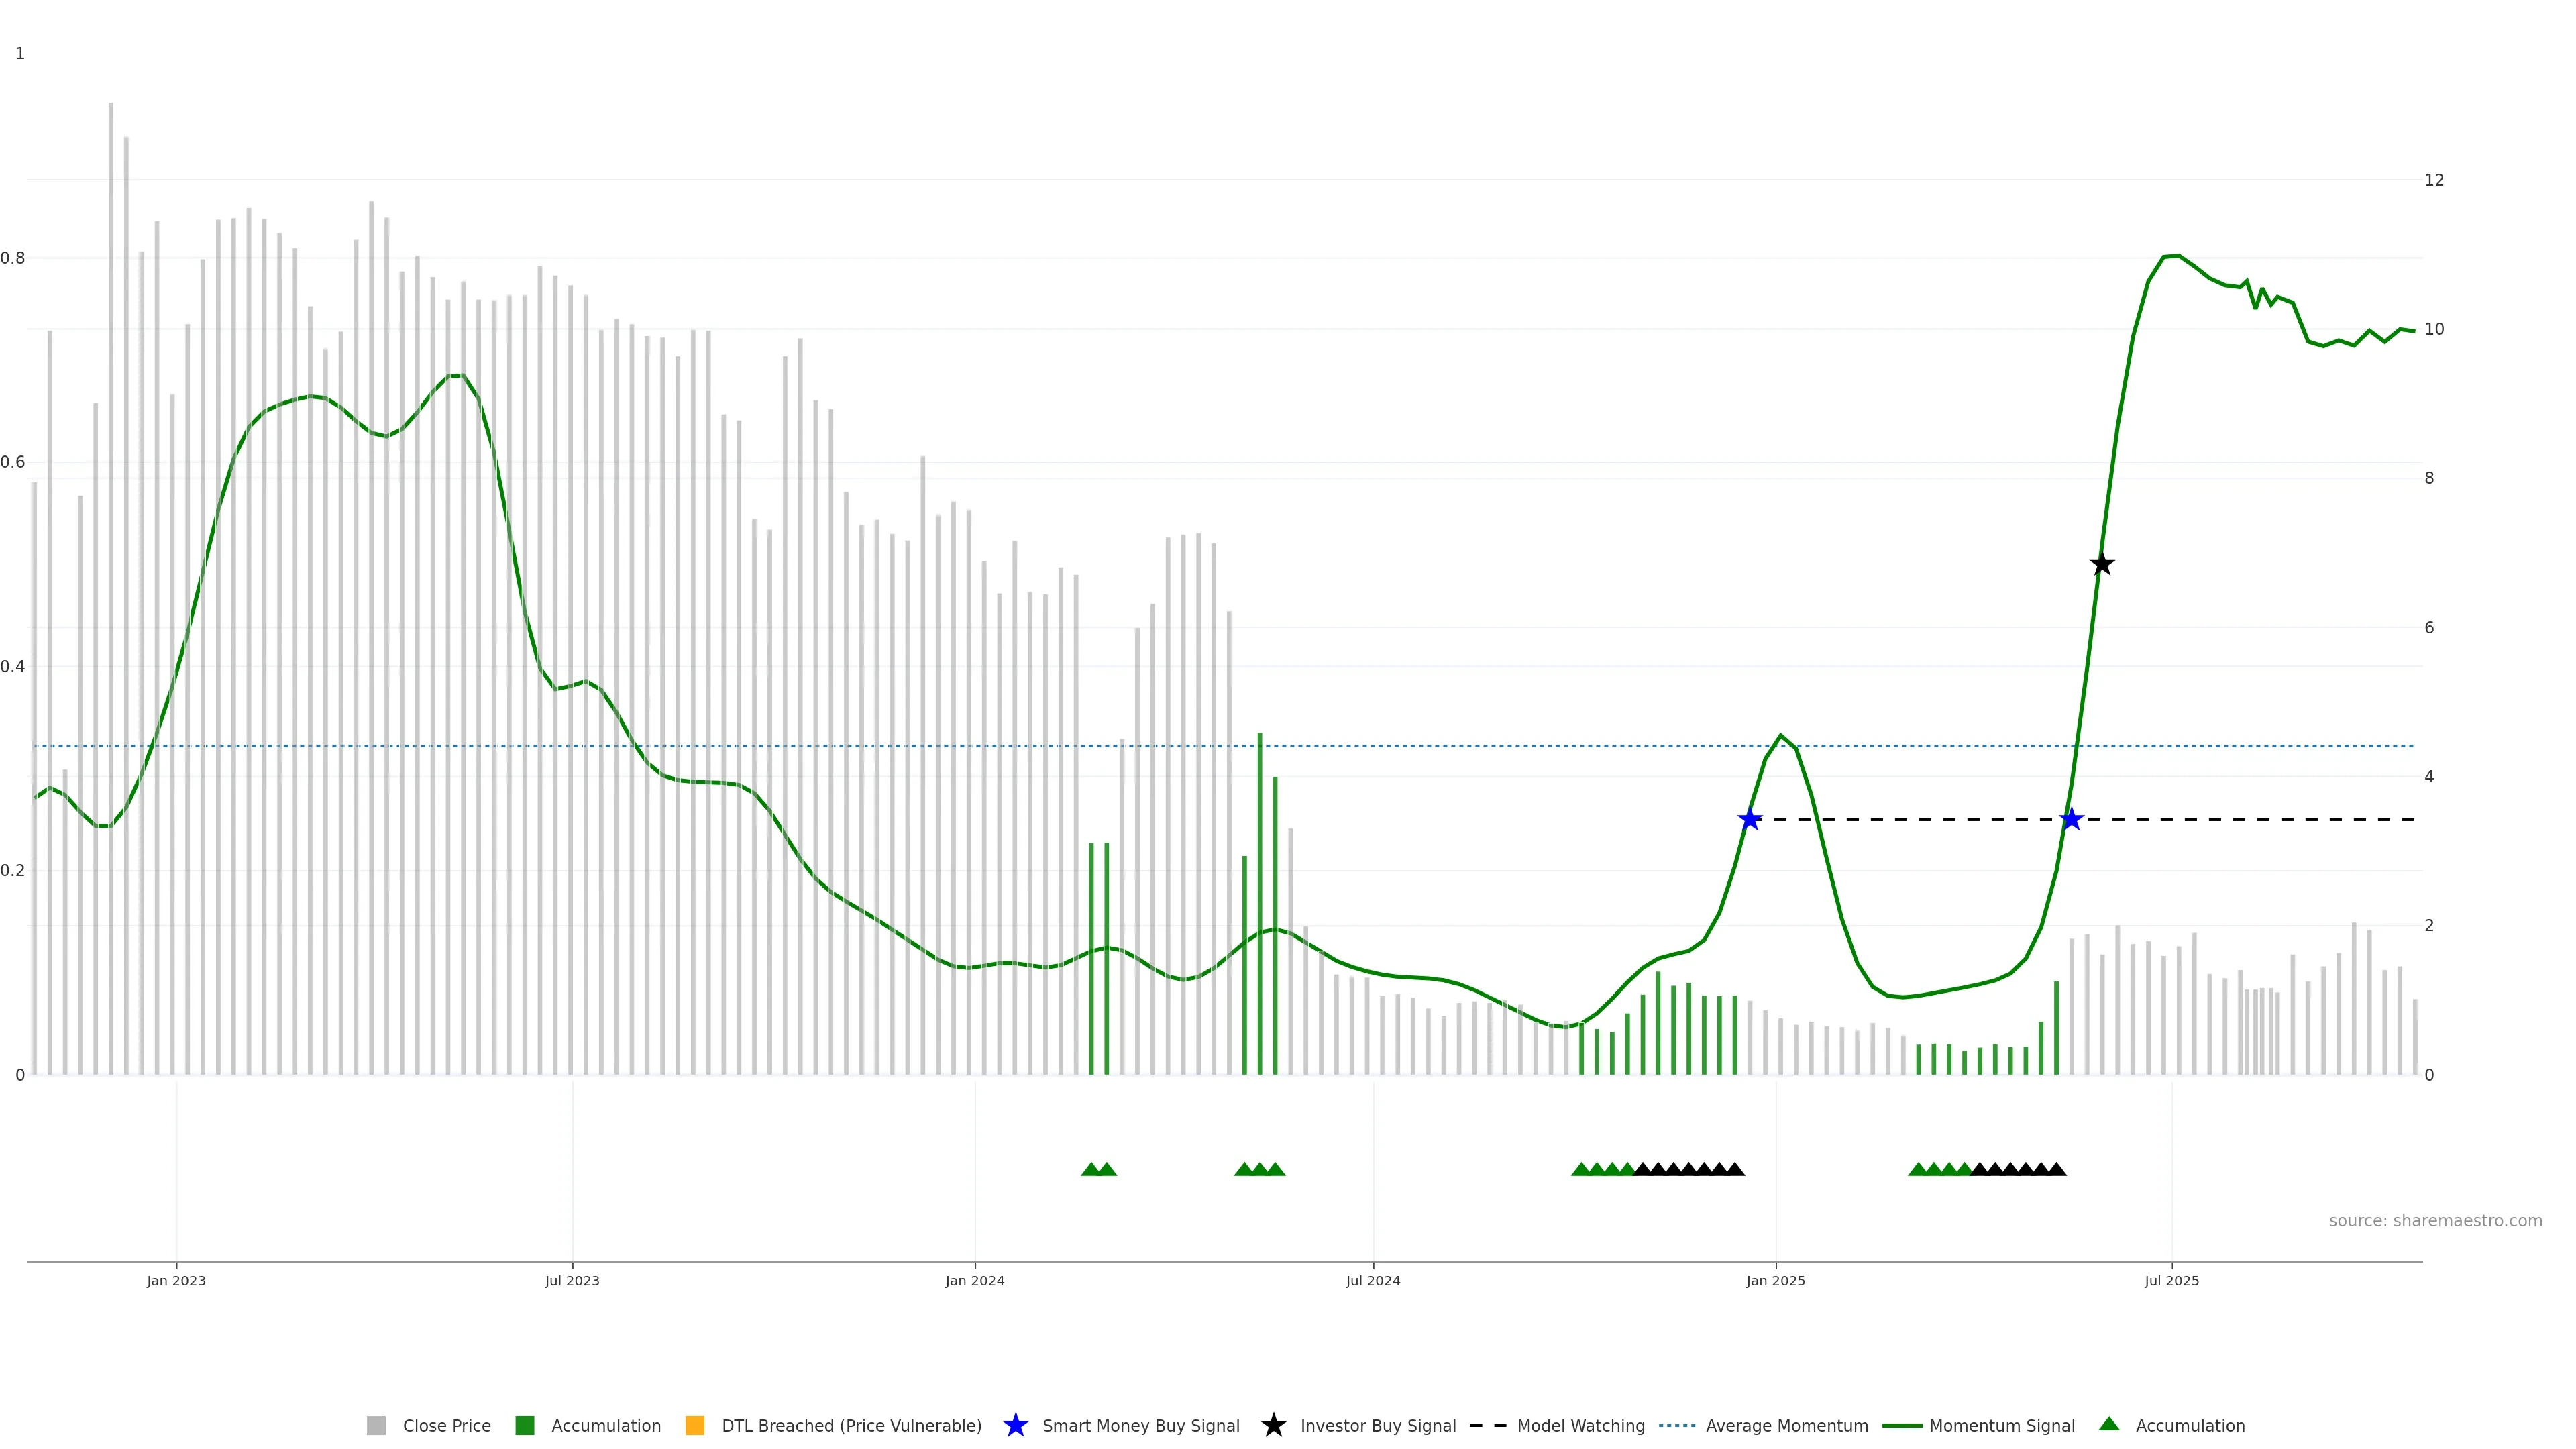Toggle Close Price series in legend
Screen dimensions: 2576x1449
tap(446, 1426)
